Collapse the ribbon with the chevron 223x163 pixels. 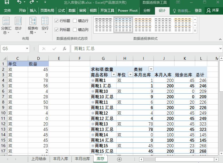pyautogui.click(x=220, y=39)
